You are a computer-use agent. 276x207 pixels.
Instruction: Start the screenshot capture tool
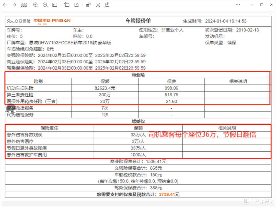(98, 5)
